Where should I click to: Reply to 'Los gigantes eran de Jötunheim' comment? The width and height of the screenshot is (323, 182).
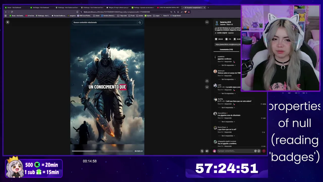(228, 118)
